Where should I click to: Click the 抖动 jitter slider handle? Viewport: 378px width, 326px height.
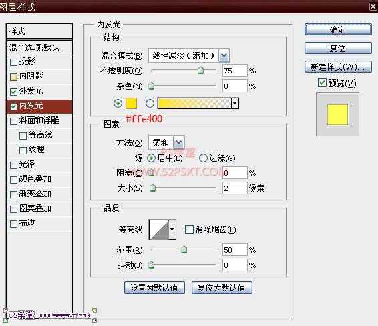pyautogui.click(x=152, y=265)
